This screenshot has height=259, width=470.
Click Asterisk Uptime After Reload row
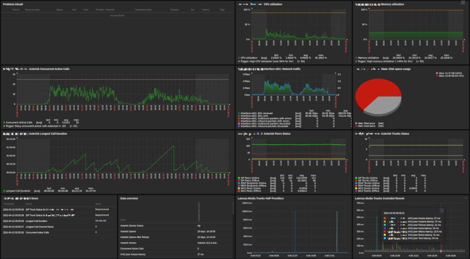pyautogui.click(x=175, y=237)
